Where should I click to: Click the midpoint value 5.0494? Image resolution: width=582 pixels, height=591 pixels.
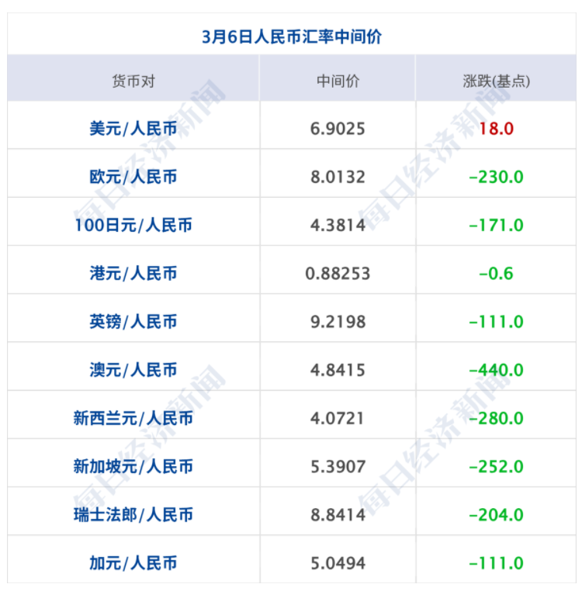[x=338, y=563]
